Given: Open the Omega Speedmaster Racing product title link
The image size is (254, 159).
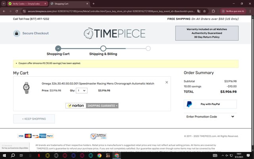Looking at the screenshot, I should coord(98,83).
